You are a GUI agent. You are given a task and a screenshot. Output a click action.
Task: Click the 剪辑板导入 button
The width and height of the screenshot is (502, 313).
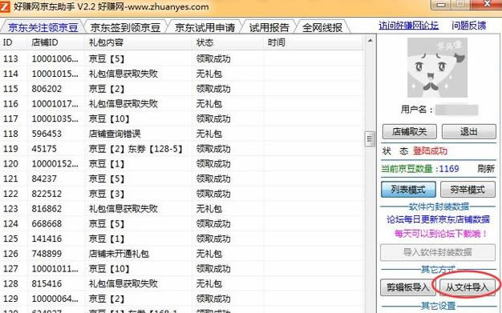(408, 287)
